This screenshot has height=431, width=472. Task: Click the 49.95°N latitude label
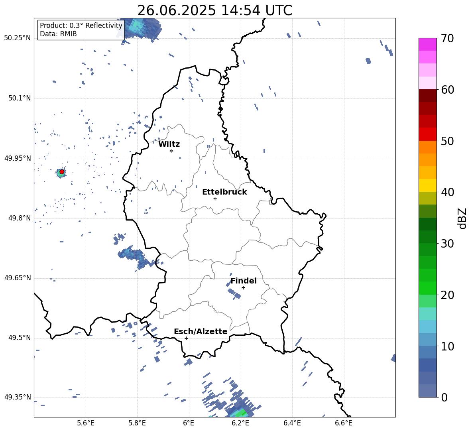click(18, 158)
